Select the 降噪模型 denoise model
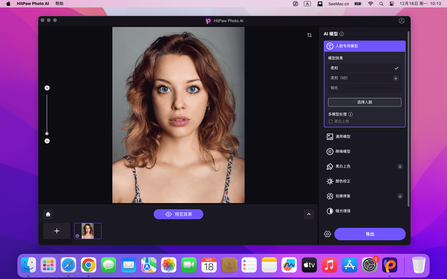447x279 pixels. [343, 152]
